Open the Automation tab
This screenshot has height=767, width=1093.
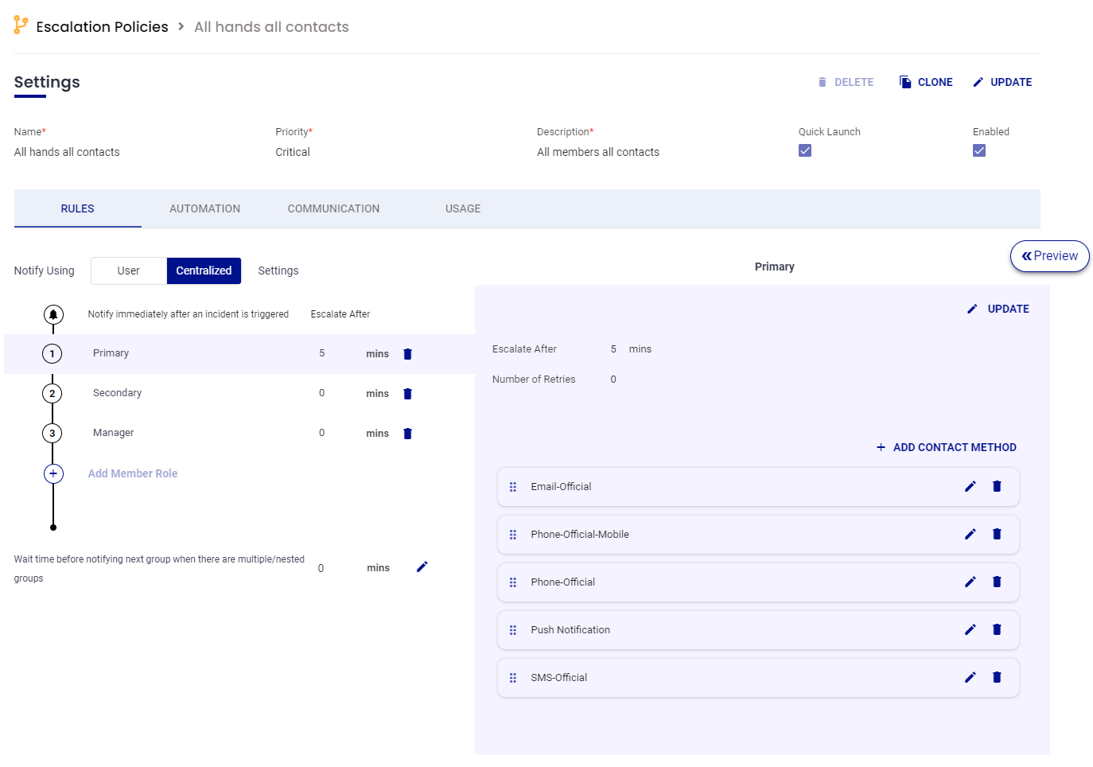(x=204, y=208)
